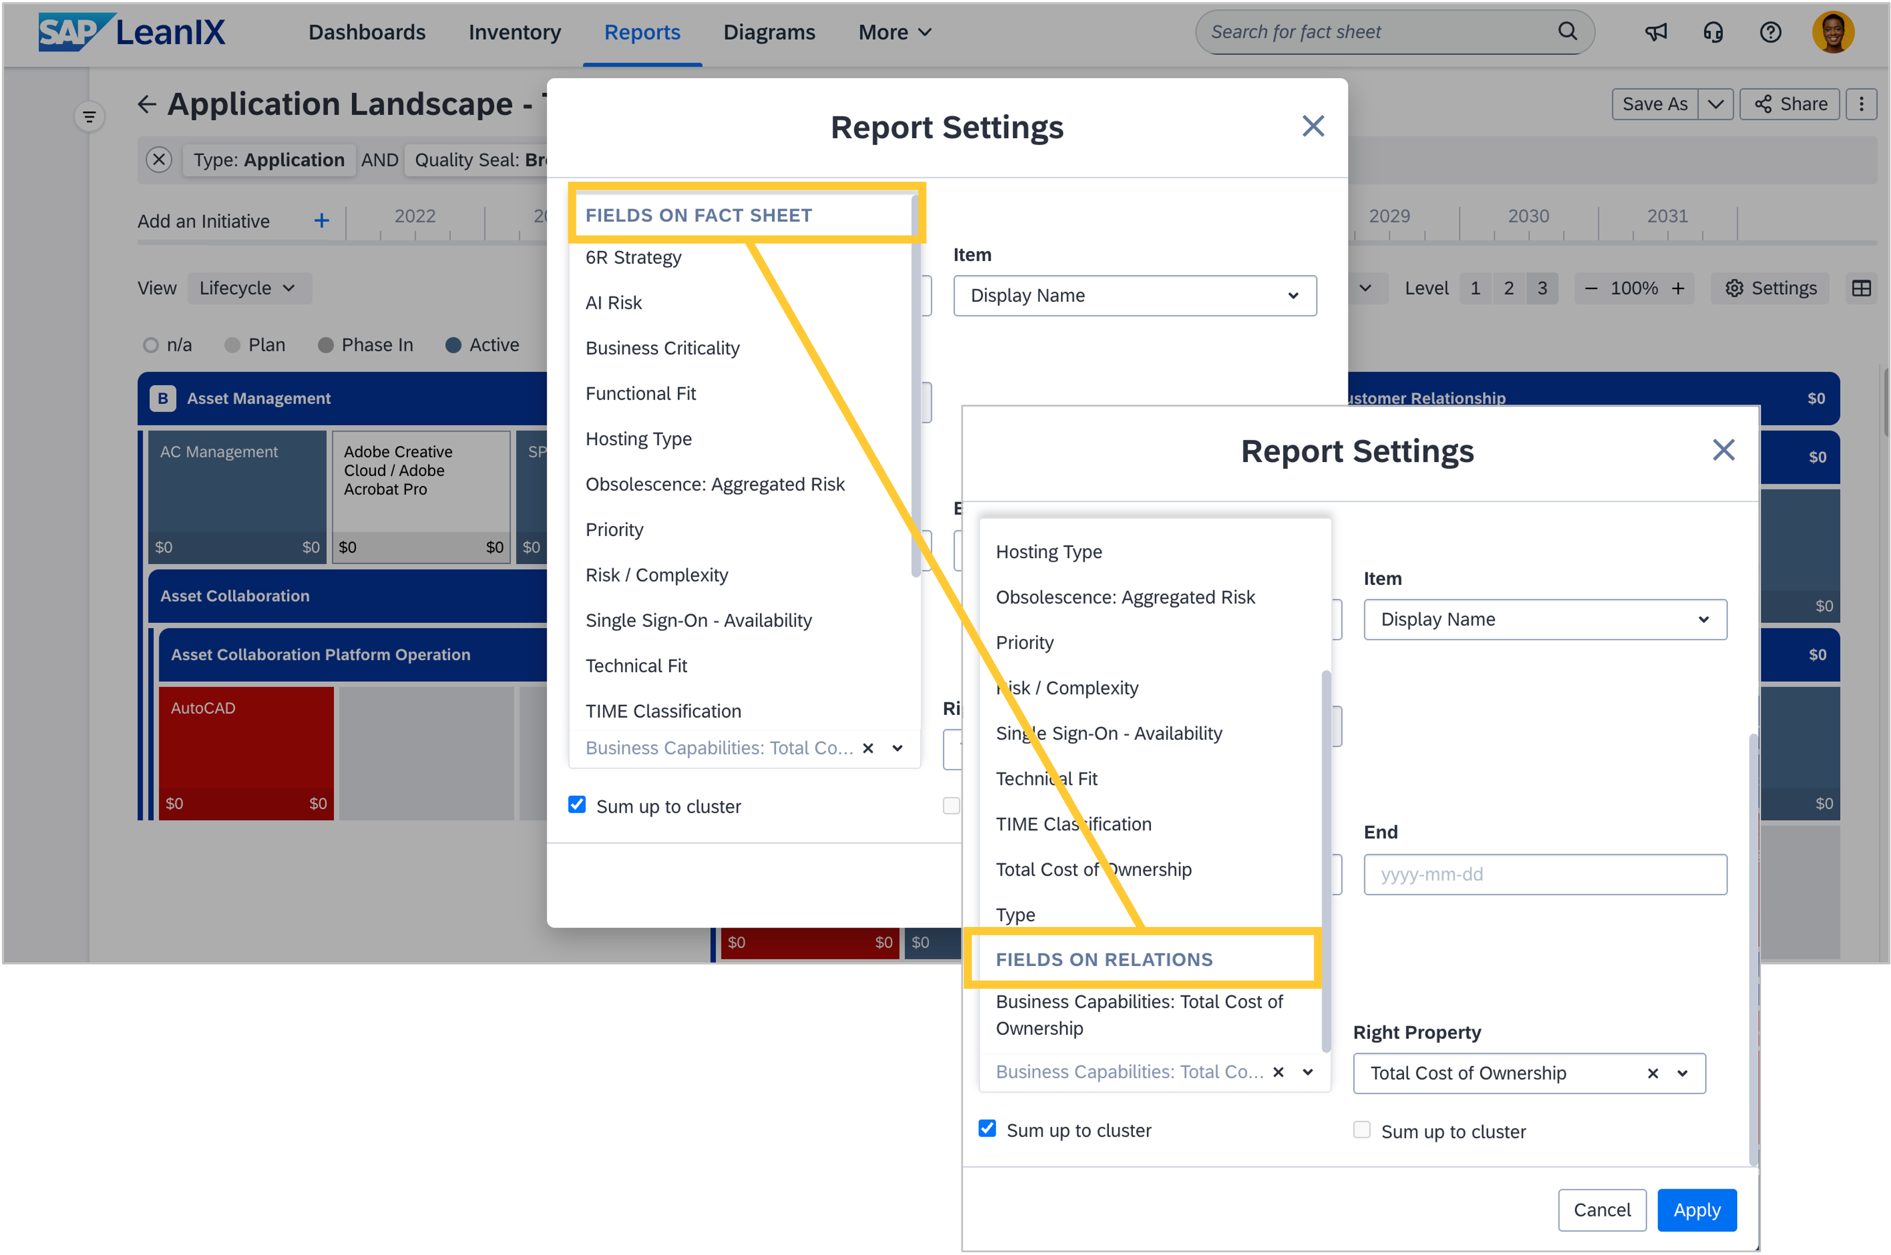The image size is (1891, 1255).
Task: Click the table view grid icon
Action: tap(1861, 288)
